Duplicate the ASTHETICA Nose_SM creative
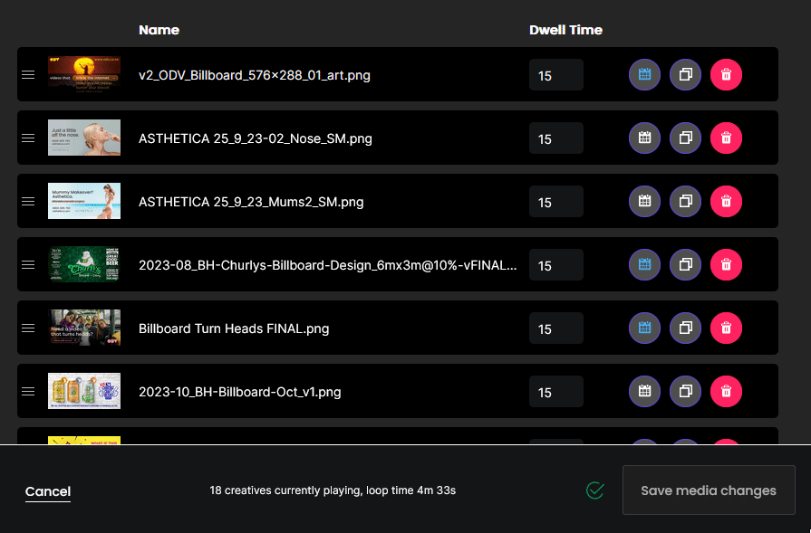The image size is (811, 533). coord(685,138)
